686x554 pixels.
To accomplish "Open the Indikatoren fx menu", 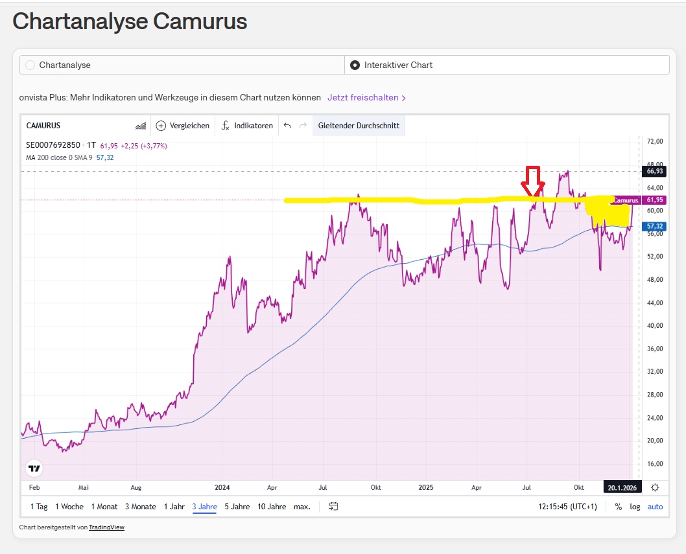I will 225,126.
